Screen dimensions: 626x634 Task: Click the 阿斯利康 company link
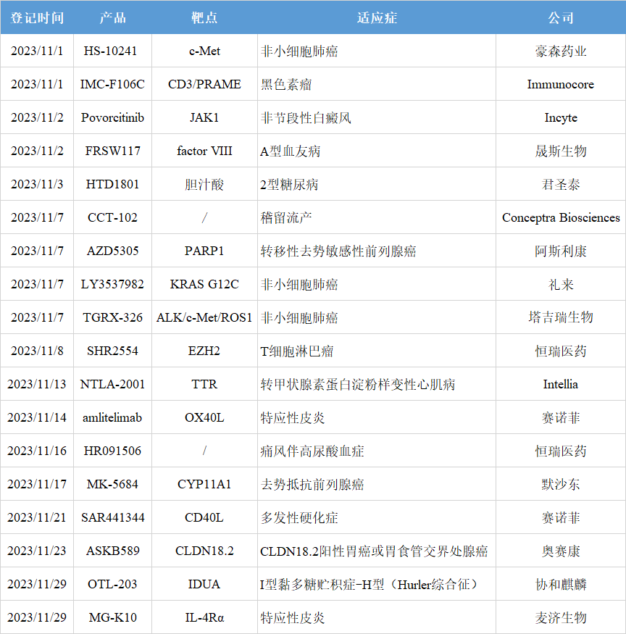click(561, 251)
